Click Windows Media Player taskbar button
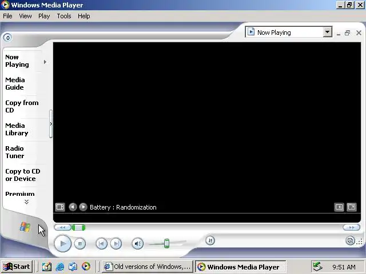Image resolution: width=366 pixels, height=274 pixels. pyautogui.click(x=240, y=267)
